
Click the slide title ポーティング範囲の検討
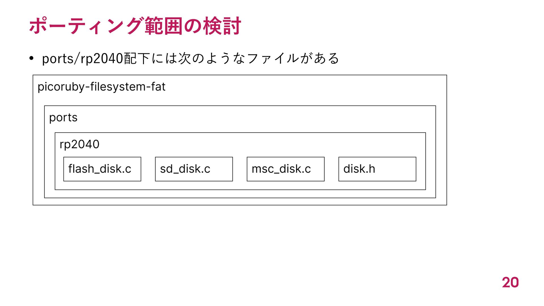(x=135, y=26)
